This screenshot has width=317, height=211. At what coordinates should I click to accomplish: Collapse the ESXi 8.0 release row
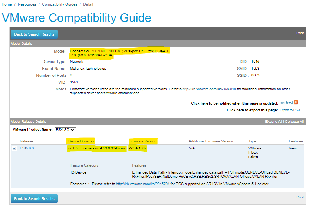14,148
